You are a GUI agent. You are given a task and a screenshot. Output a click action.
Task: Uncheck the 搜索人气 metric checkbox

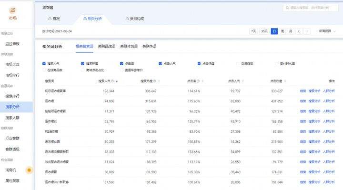(x=44, y=64)
